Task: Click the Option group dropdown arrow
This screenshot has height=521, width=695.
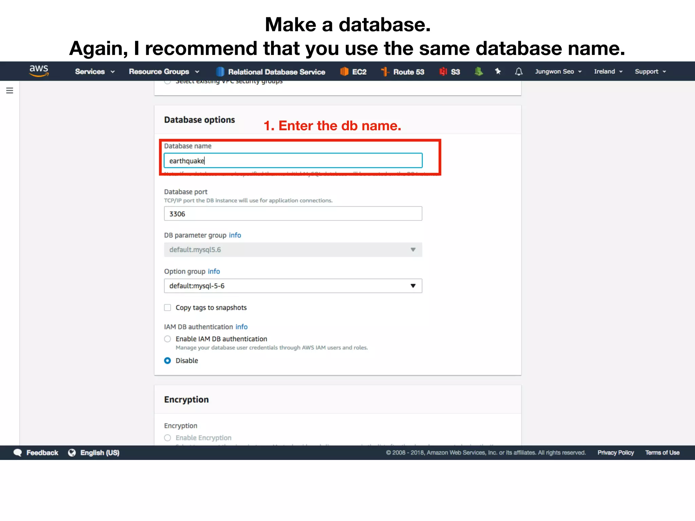Action: 413,286
